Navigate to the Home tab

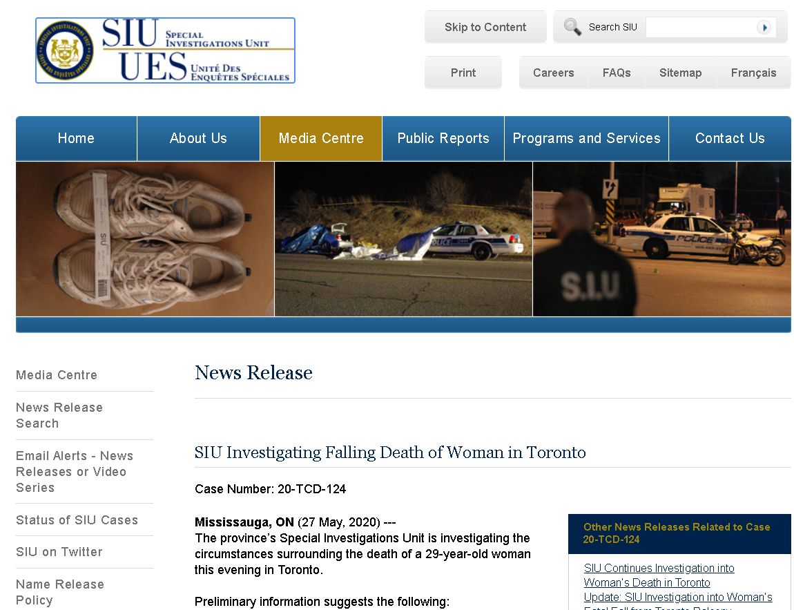[76, 138]
